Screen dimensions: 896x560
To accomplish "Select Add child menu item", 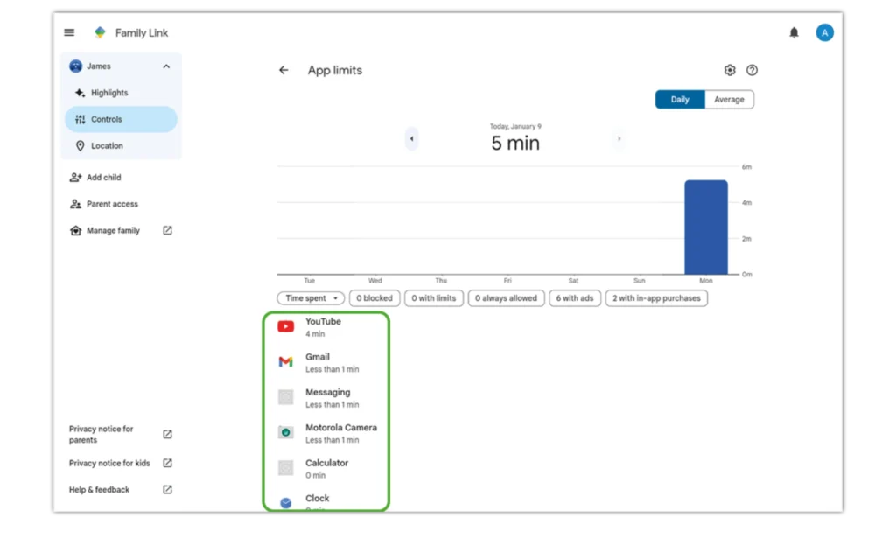I will point(104,178).
